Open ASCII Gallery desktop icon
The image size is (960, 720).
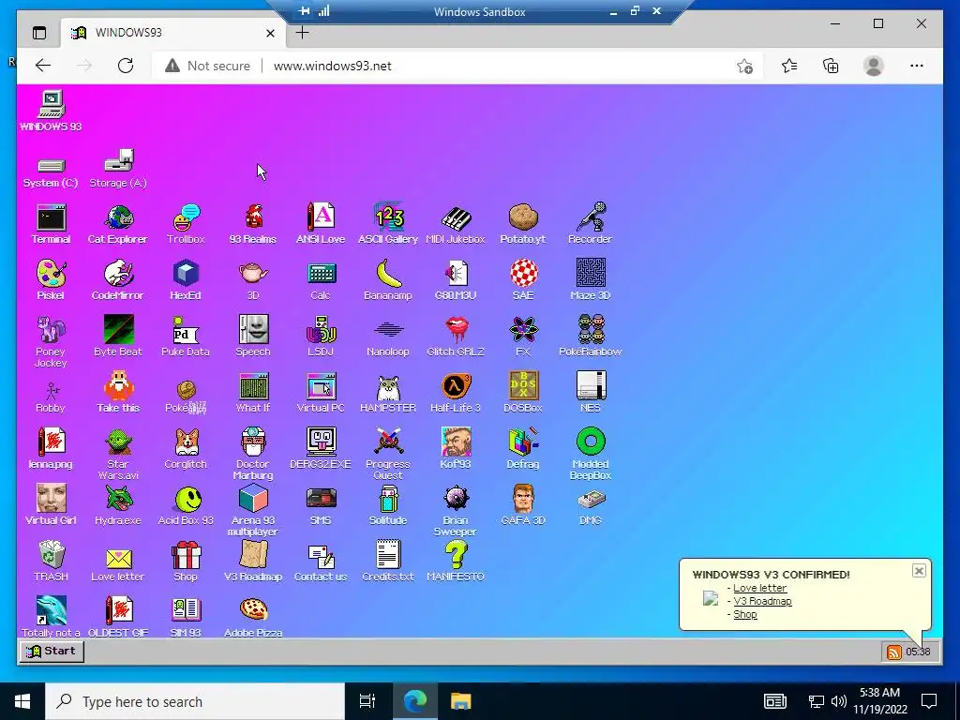pyautogui.click(x=388, y=224)
